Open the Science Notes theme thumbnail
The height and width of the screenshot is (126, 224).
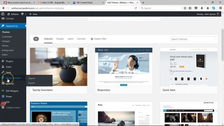tap(58, 114)
